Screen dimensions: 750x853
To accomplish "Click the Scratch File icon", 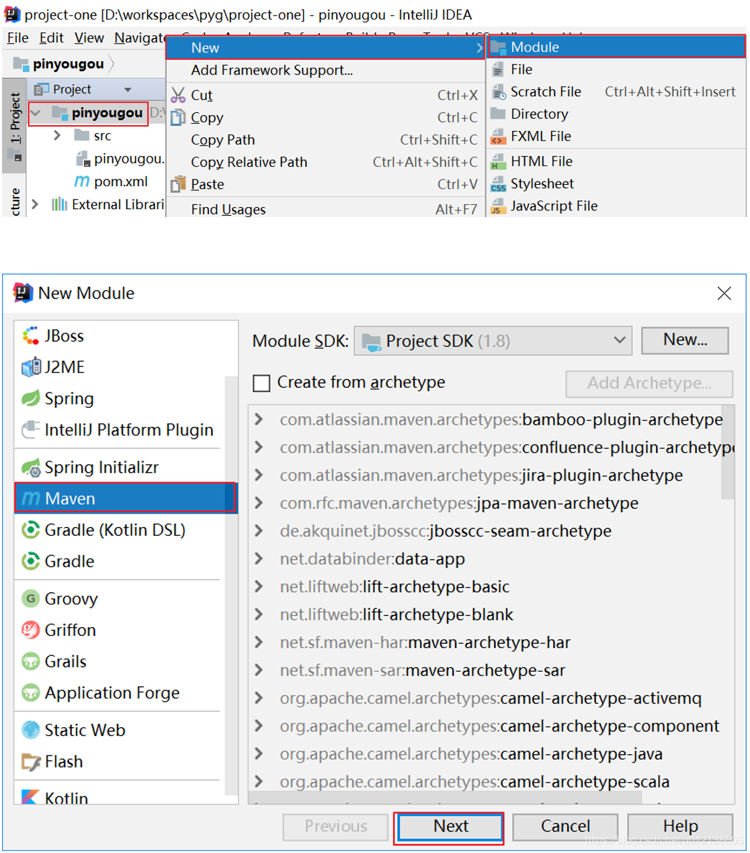I will [498, 92].
